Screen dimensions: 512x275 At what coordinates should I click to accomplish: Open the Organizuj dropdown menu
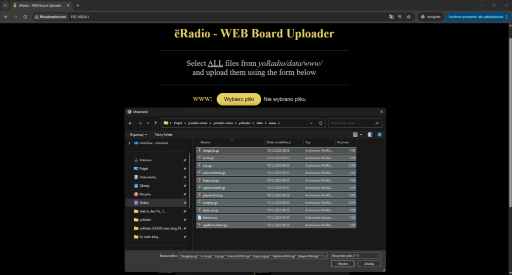pyautogui.click(x=138, y=134)
